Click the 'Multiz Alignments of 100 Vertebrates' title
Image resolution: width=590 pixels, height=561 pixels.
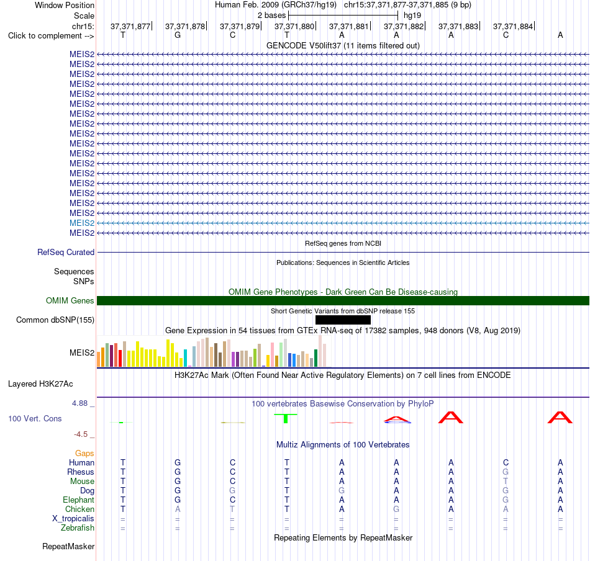point(343,444)
